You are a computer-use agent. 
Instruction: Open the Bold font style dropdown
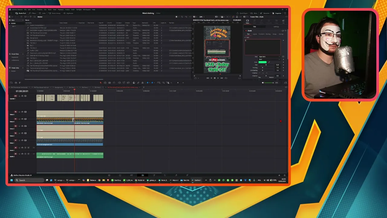(270, 59)
